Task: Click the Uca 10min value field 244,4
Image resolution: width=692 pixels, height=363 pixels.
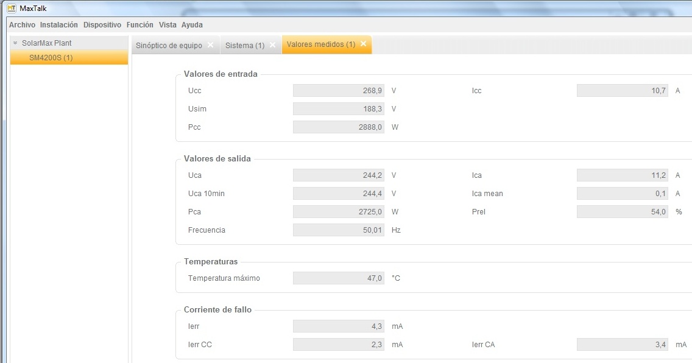Action: click(x=339, y=193)
